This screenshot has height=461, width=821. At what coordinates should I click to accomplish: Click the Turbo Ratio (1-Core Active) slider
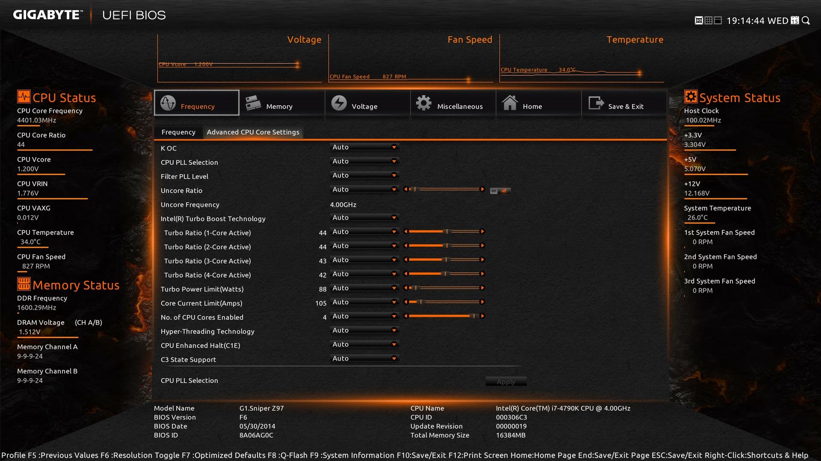click(444, 232)
